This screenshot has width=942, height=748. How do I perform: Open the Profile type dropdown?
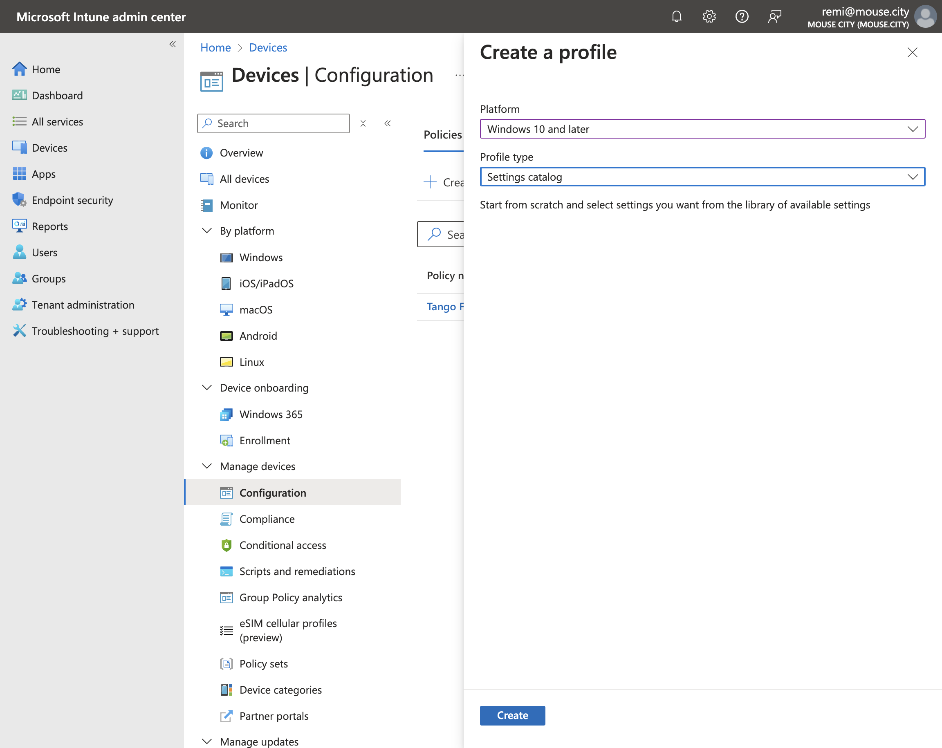(702, 177)
